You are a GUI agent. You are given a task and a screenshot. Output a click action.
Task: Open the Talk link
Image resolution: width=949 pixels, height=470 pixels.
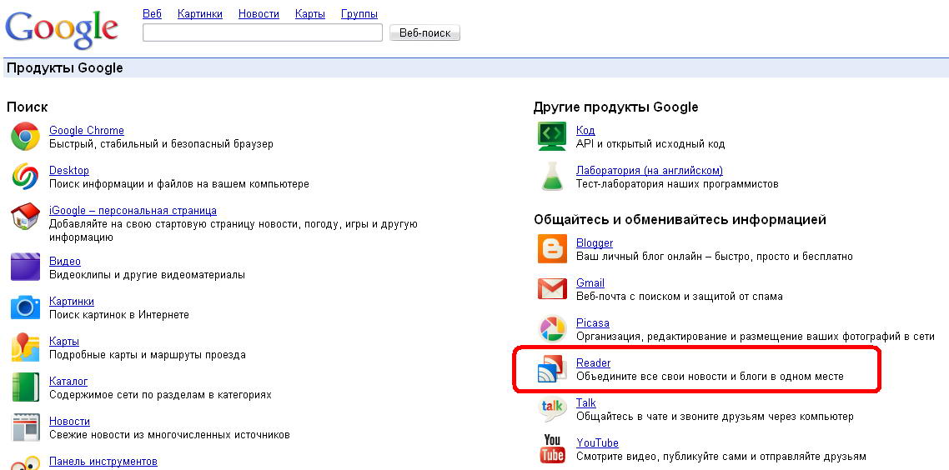click(586, 402)
